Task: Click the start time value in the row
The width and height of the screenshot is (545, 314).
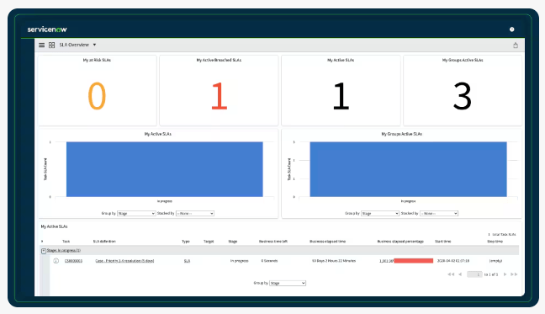Action: click(453, 261)
